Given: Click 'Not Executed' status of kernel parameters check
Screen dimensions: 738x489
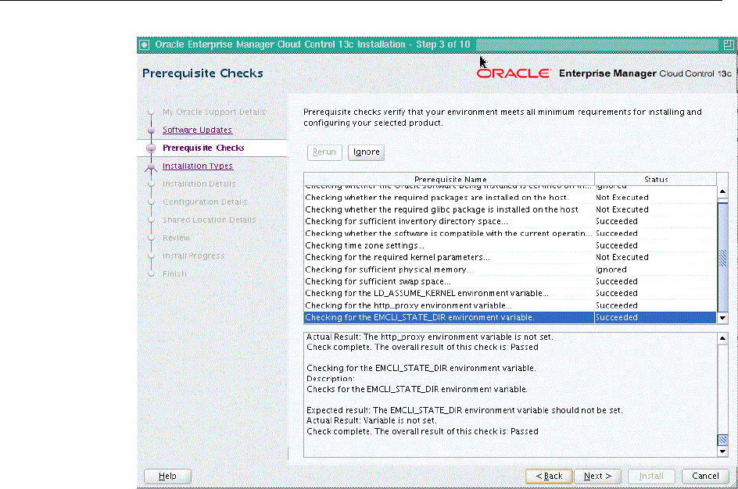Looking at the screenshot, I should click(x=622, y=258).
